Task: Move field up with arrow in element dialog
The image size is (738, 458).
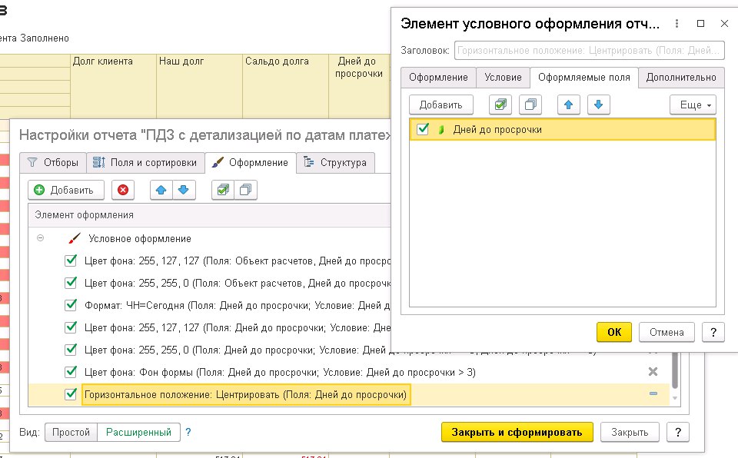Action: coord(569,105)
